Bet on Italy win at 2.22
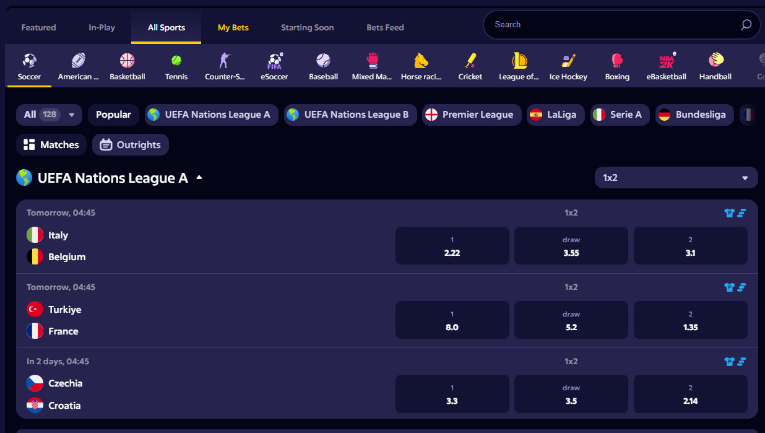Image resolution: width=765 pixels, height=433 pixels. click(452, 246)
